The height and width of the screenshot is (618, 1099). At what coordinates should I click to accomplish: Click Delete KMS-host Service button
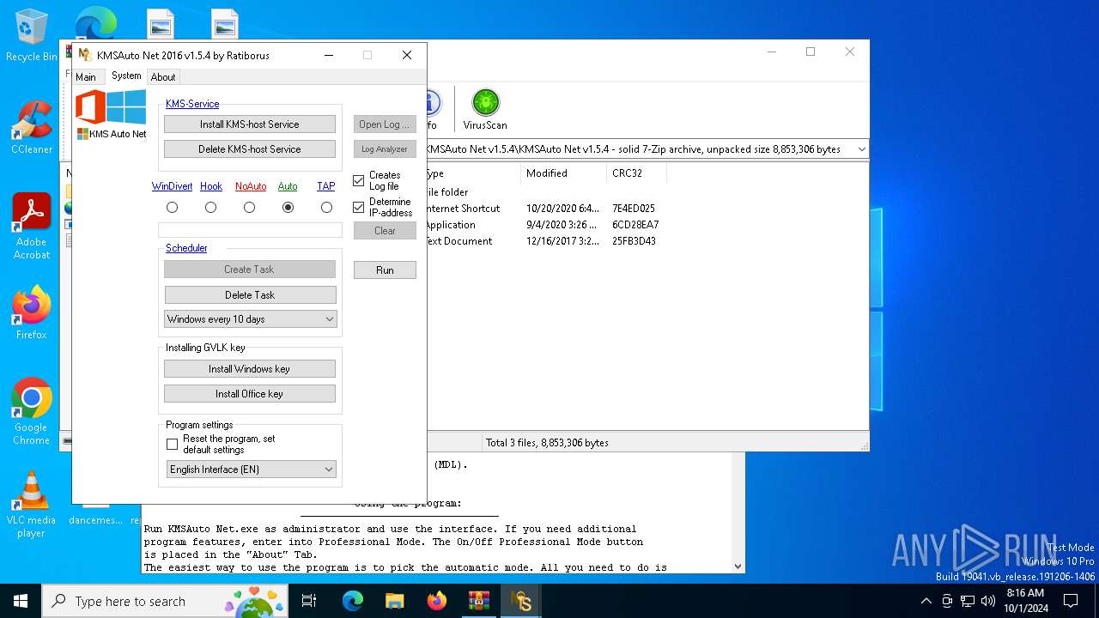pos(250,149)
